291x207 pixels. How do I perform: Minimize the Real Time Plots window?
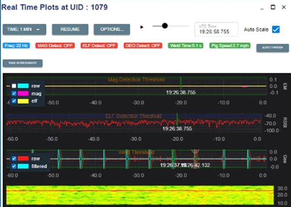click(x=262, y=9)
